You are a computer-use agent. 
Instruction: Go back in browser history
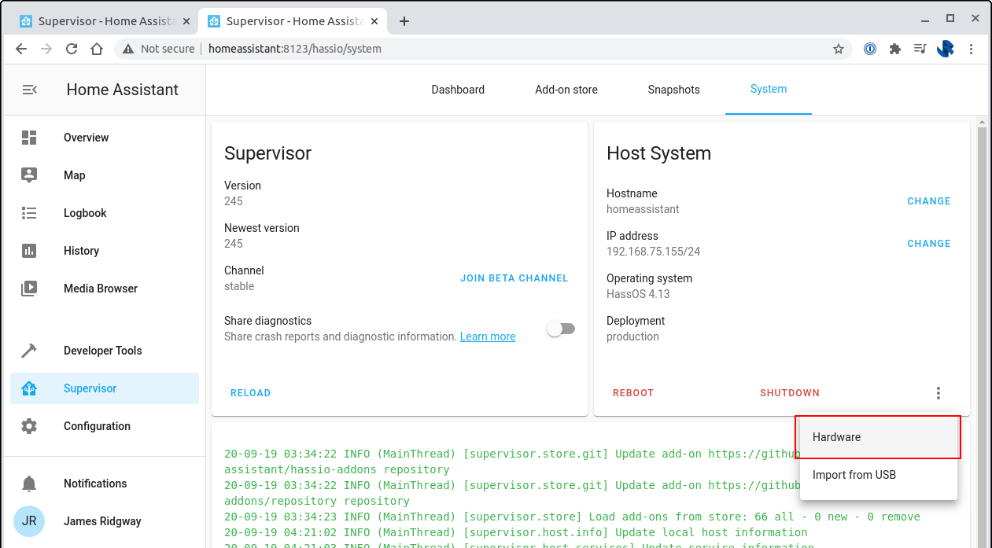pyautogui.click(x=21, y=49)
